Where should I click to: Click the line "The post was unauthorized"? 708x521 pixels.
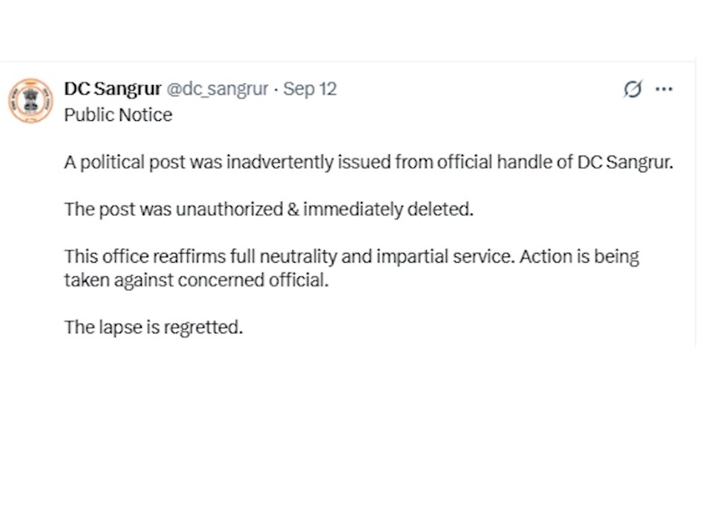(x=269, y=209)
